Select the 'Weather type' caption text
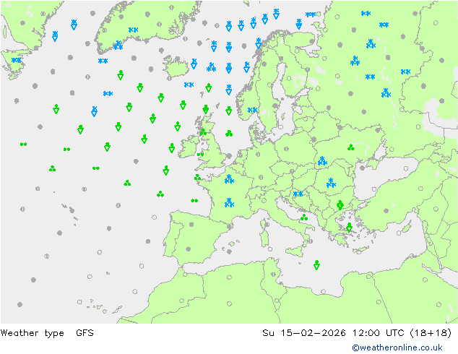 [32, 333]
